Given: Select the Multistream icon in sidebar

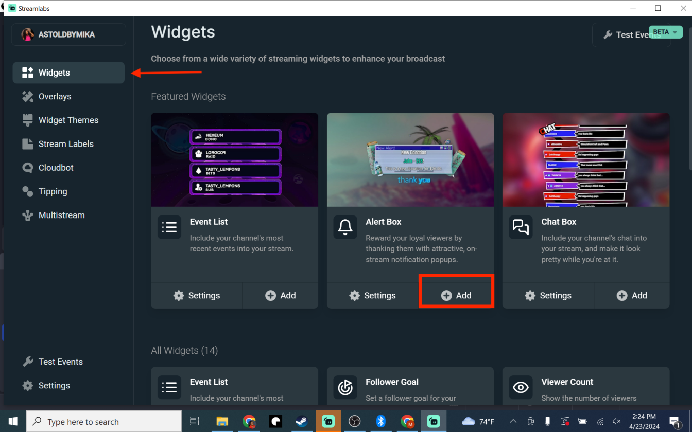Looking at the screenshot, I should (27, 215).
